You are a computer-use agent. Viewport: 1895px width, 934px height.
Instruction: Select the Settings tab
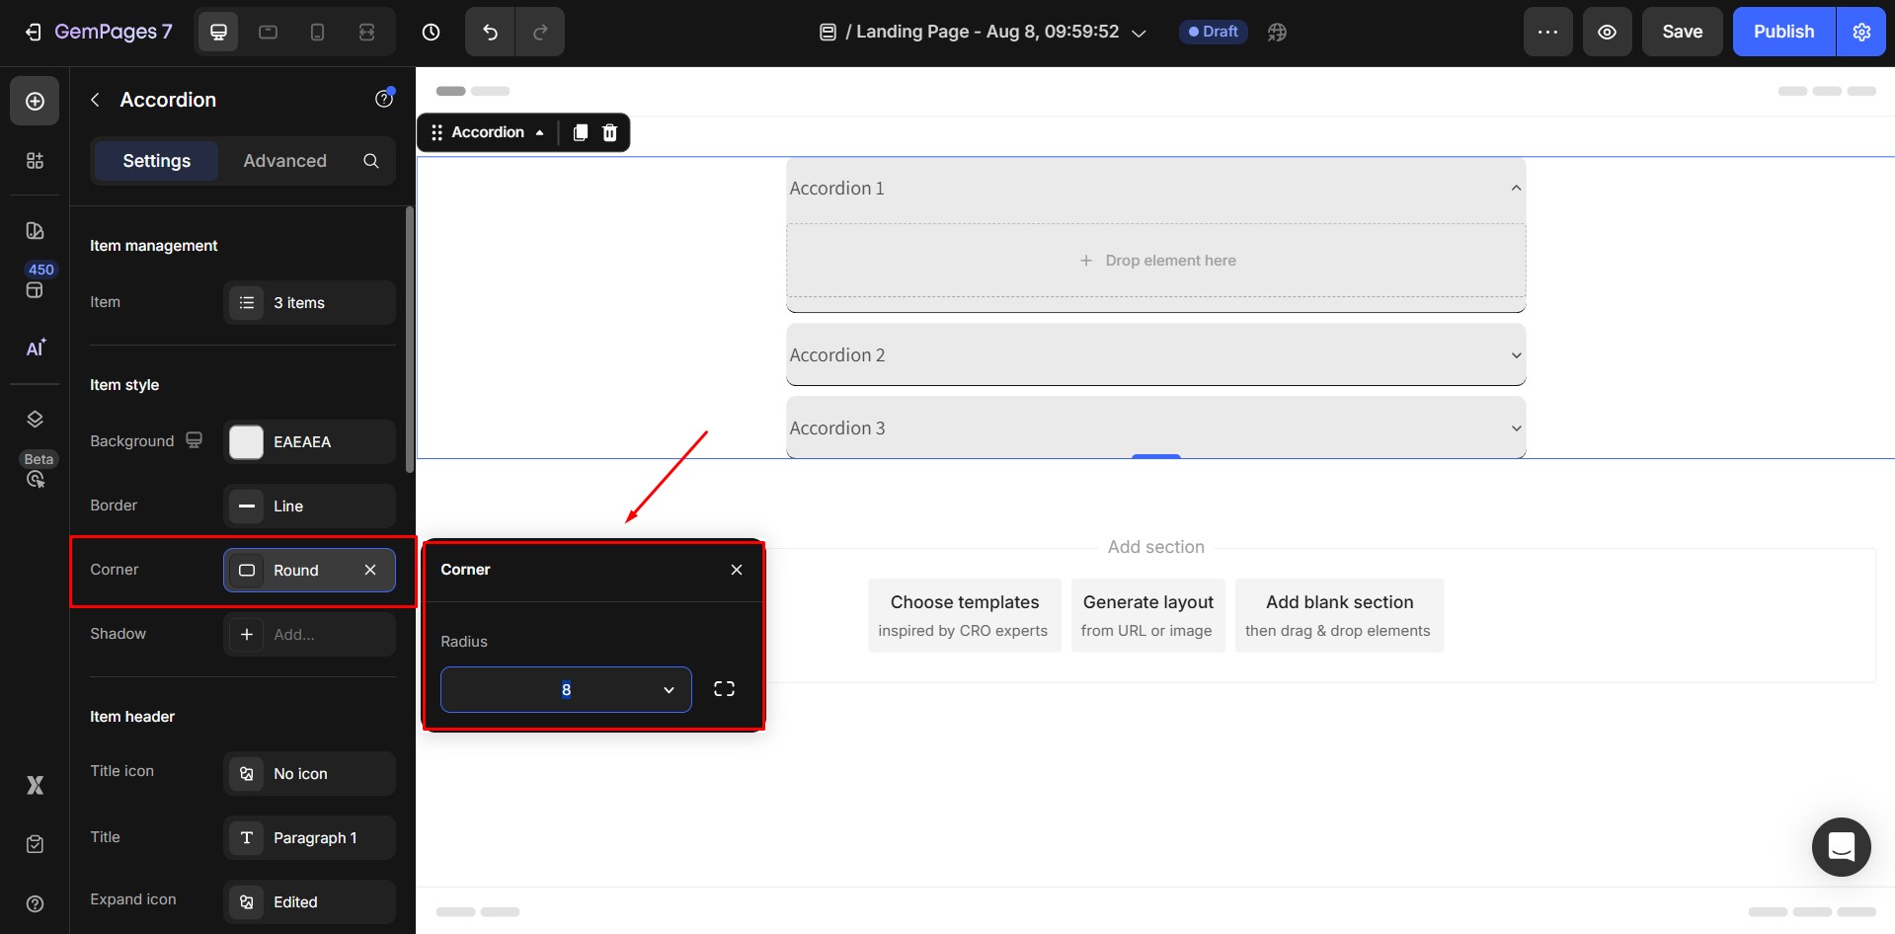tap(156, 161)
